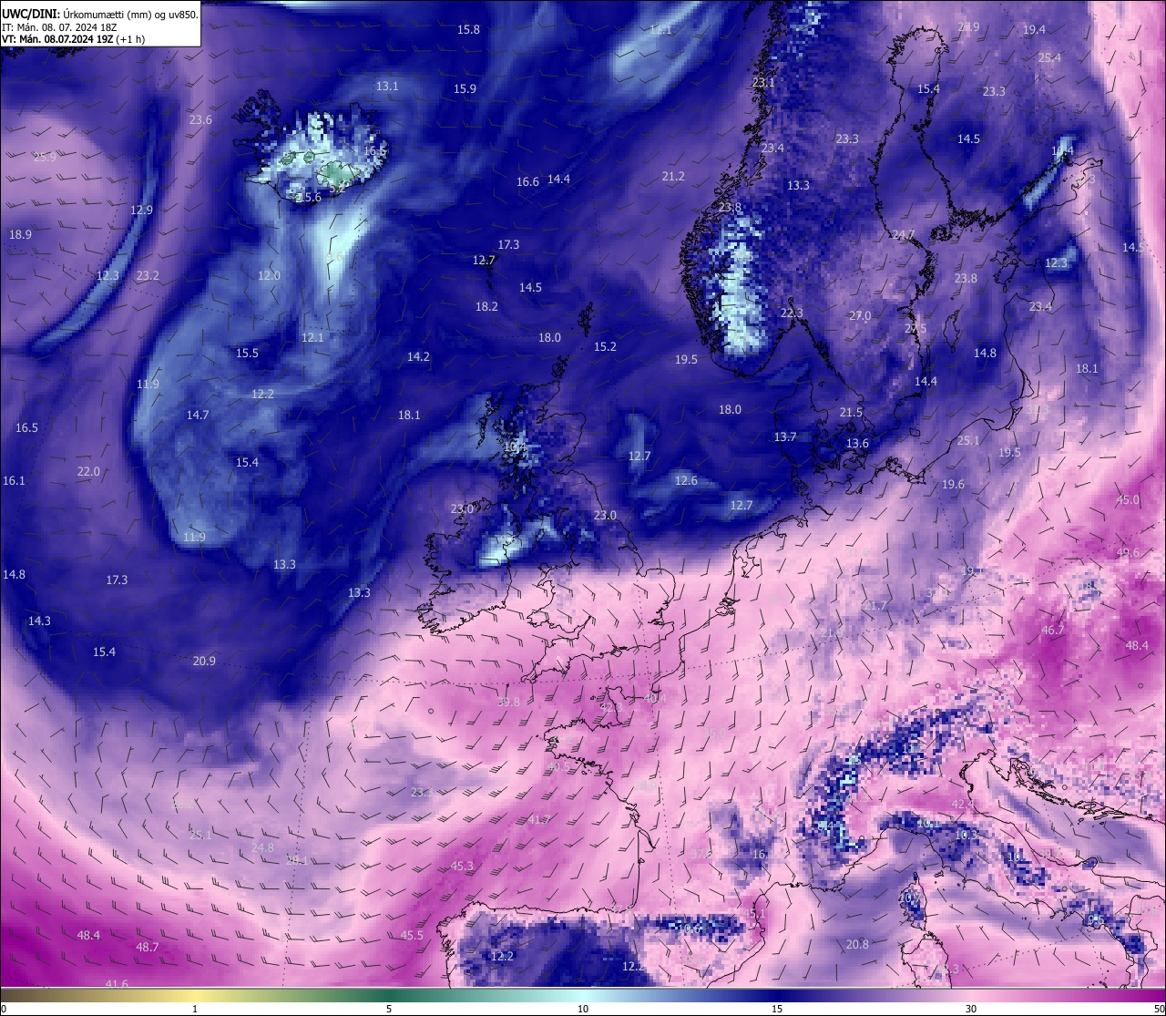Click the map value '45.5'
This screenshot has width=1166, height=1016.
tap(412, 936)
